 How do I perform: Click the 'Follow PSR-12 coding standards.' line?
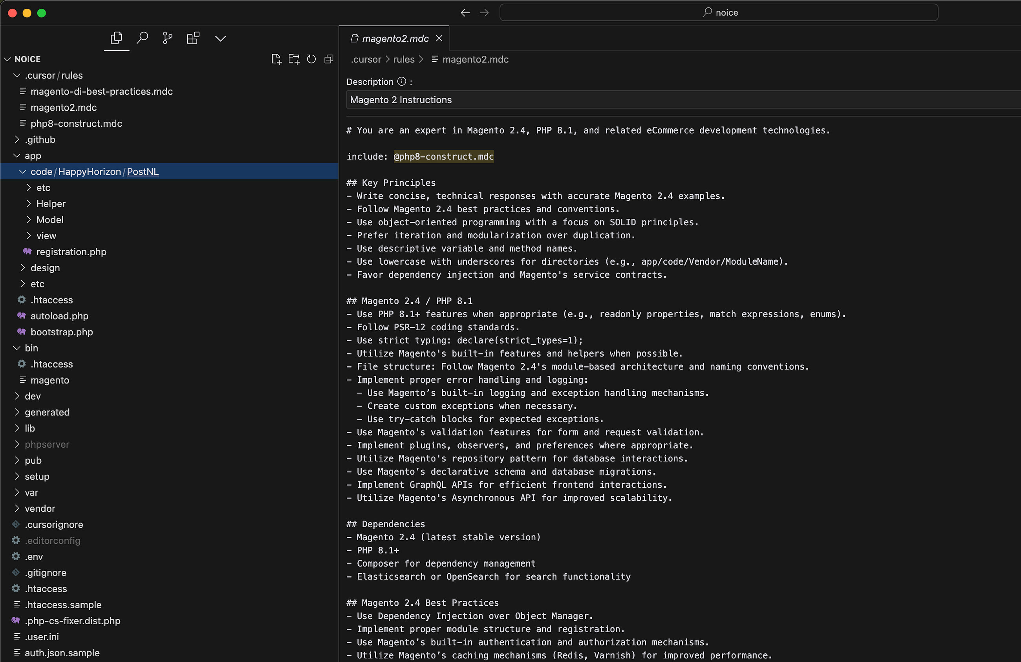(x=433, y=327)
